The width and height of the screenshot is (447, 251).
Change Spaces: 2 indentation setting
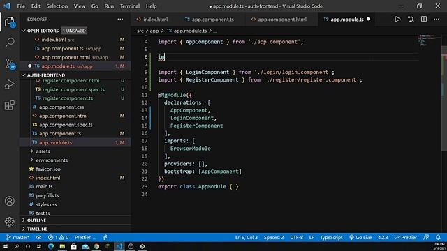click(274, 237)
